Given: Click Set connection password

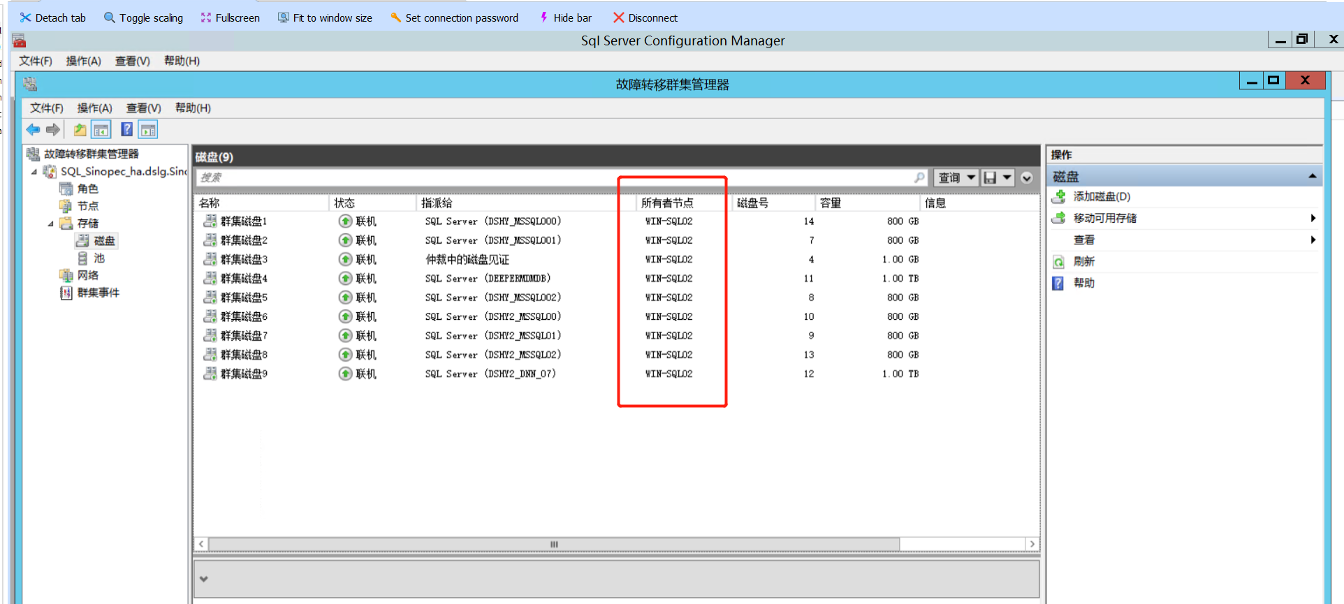Looking at the screenshot, I should click(455, 17).
